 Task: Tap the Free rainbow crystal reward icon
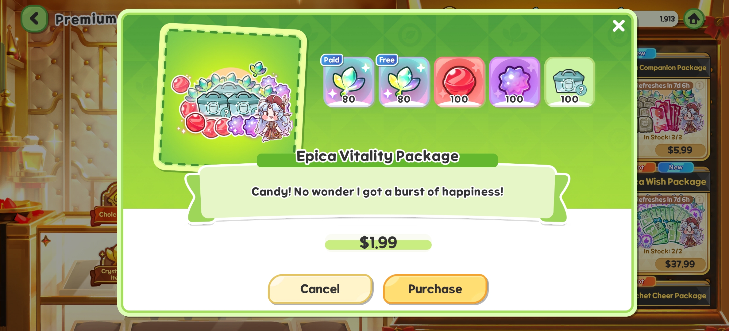[404, 82]
